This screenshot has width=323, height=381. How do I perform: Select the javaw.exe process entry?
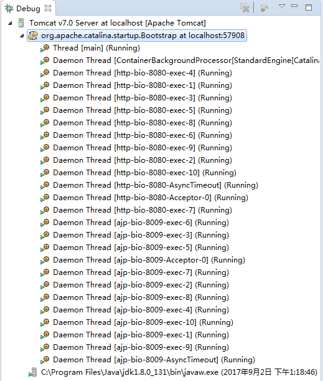pos(179,372)
